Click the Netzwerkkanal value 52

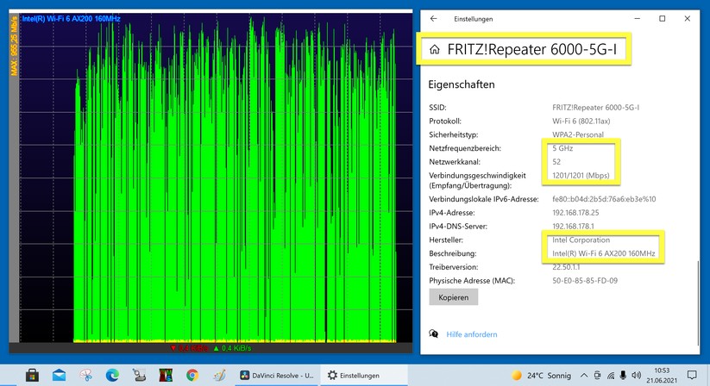pos(556,162)
